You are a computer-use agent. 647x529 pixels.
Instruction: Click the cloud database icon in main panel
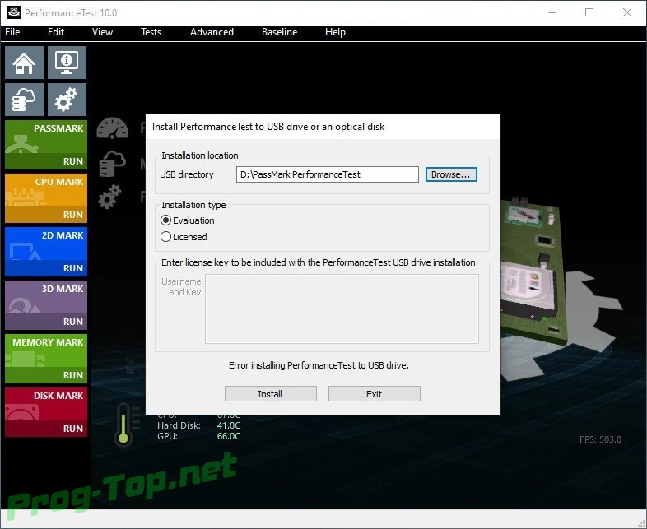(x=112, y=164)
